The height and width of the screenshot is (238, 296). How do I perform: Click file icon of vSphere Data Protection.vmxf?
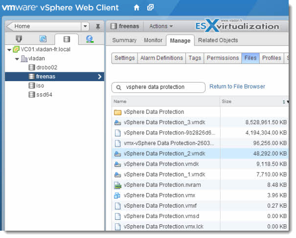pyautogui.click(x=117, y=206)
